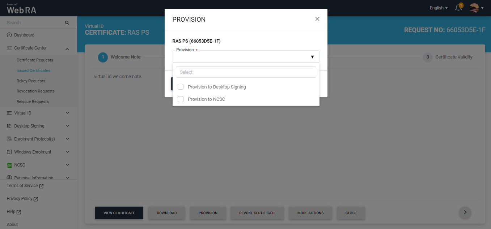Open Certificate Requests in sidebar

coord(35,60)
